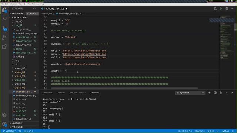Open the File menu
The height and width of the screenshot is (133, 237).
(2, 4)
